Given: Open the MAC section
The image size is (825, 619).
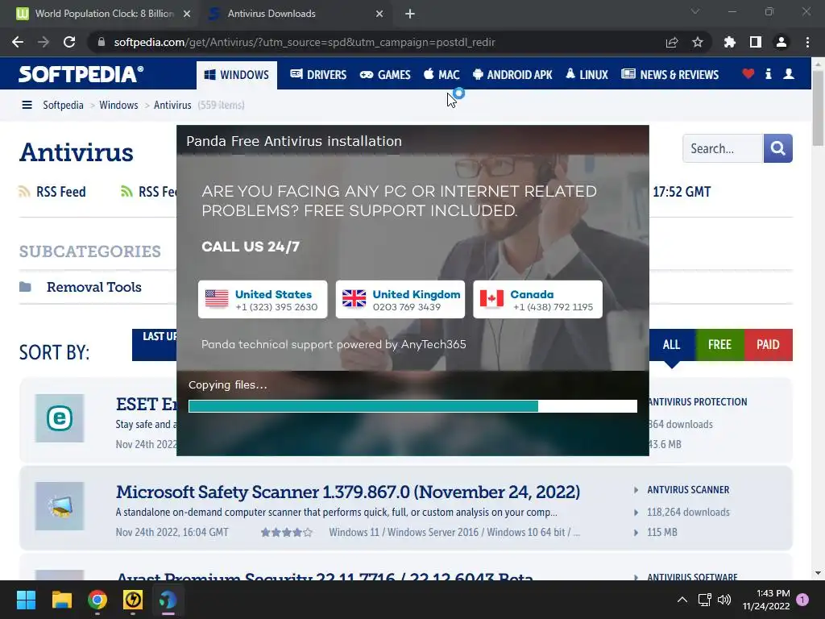Looking at the screenshot, I should coord(442,75).
